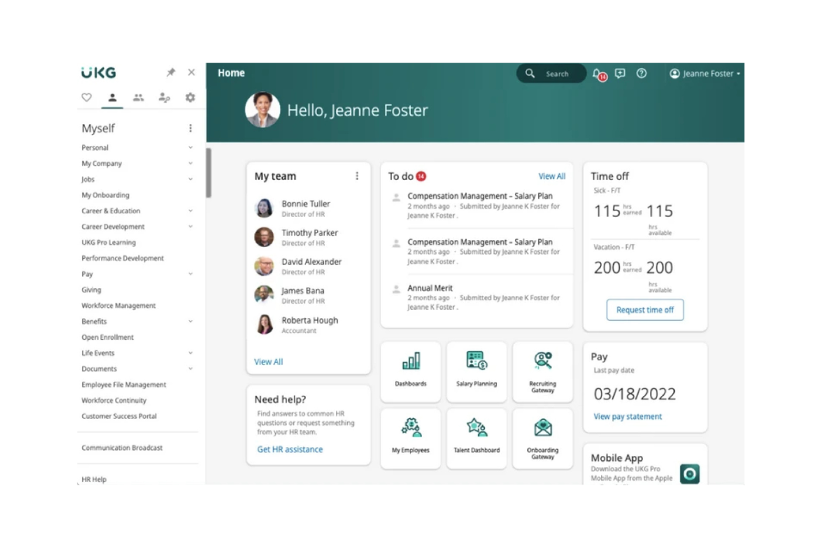
Task: Select My Onboarding from the sidebar
Action: click(105, 195)
